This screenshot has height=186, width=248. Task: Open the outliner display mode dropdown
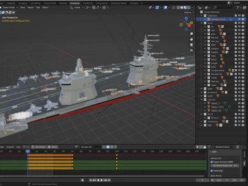(200, 7)
